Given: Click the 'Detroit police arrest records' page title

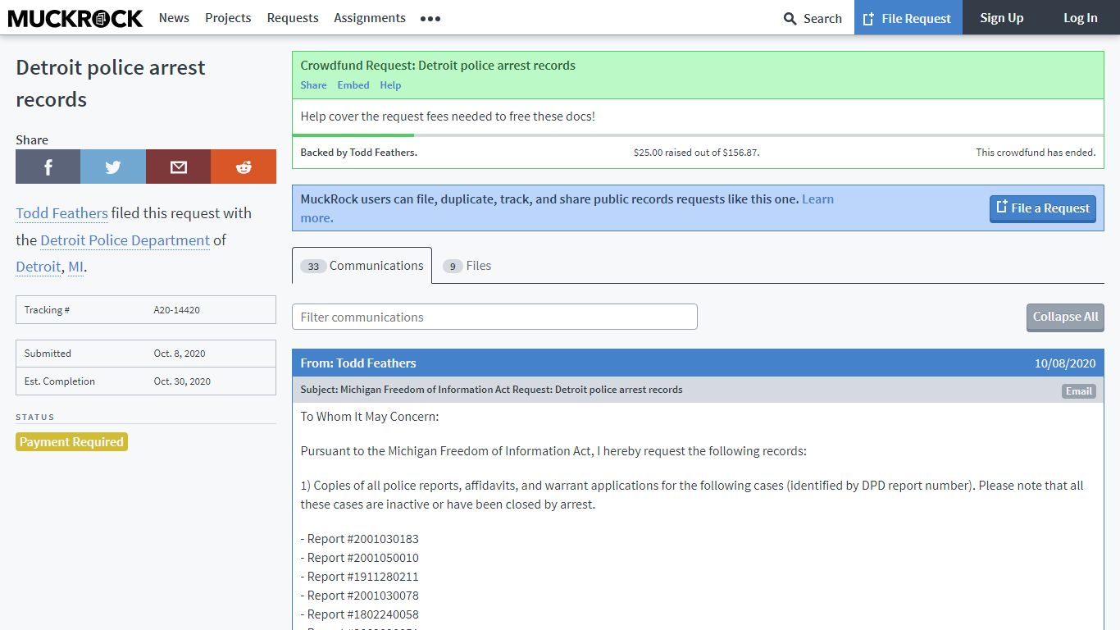Looking at the screenshot, I should click(111, 83).
